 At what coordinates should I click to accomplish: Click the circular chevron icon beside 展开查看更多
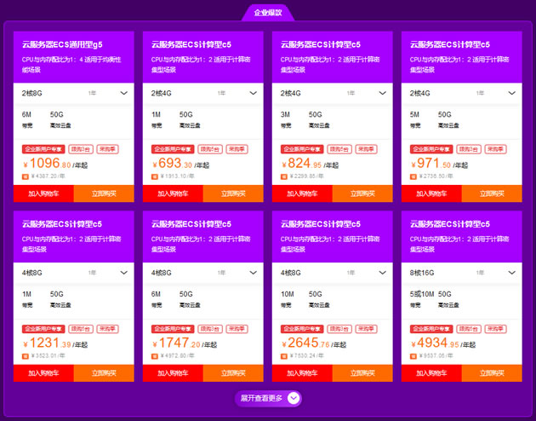294,398
